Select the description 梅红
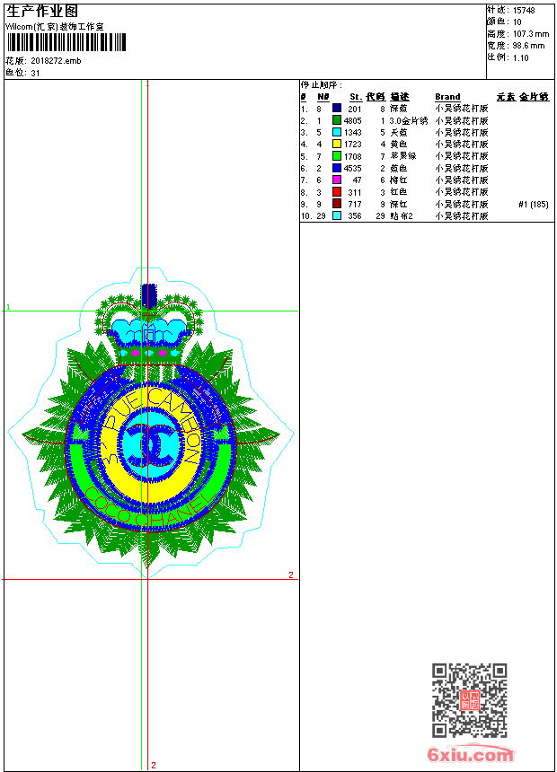 pos(399,180)
